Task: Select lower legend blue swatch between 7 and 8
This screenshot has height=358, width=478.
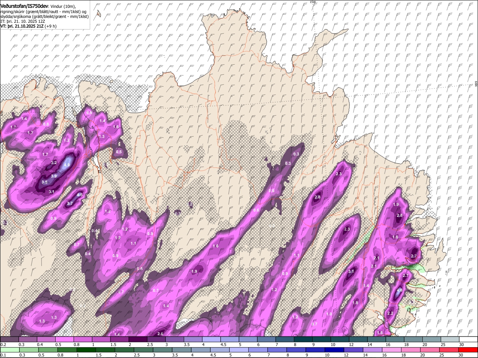Action: coord(277,350)
